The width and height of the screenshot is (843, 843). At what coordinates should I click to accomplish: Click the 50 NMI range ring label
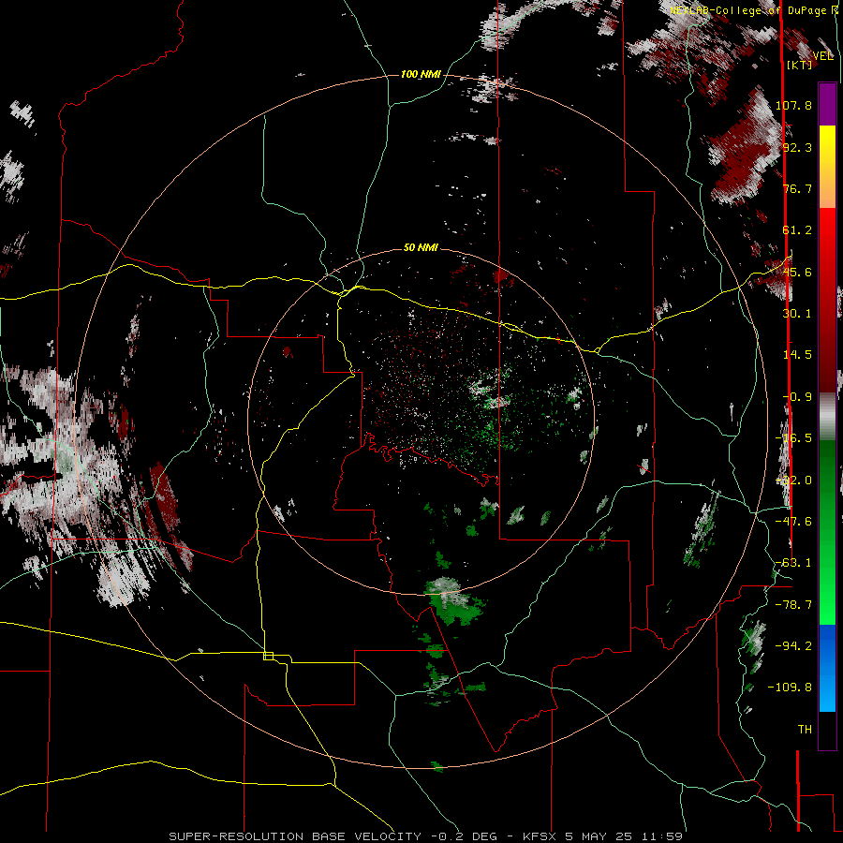pyautogui.click(x=421, y=247)
